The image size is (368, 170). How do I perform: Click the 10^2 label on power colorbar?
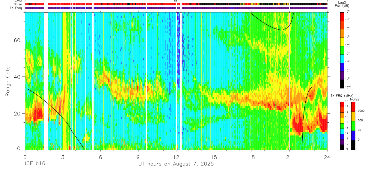pos(348,62)
